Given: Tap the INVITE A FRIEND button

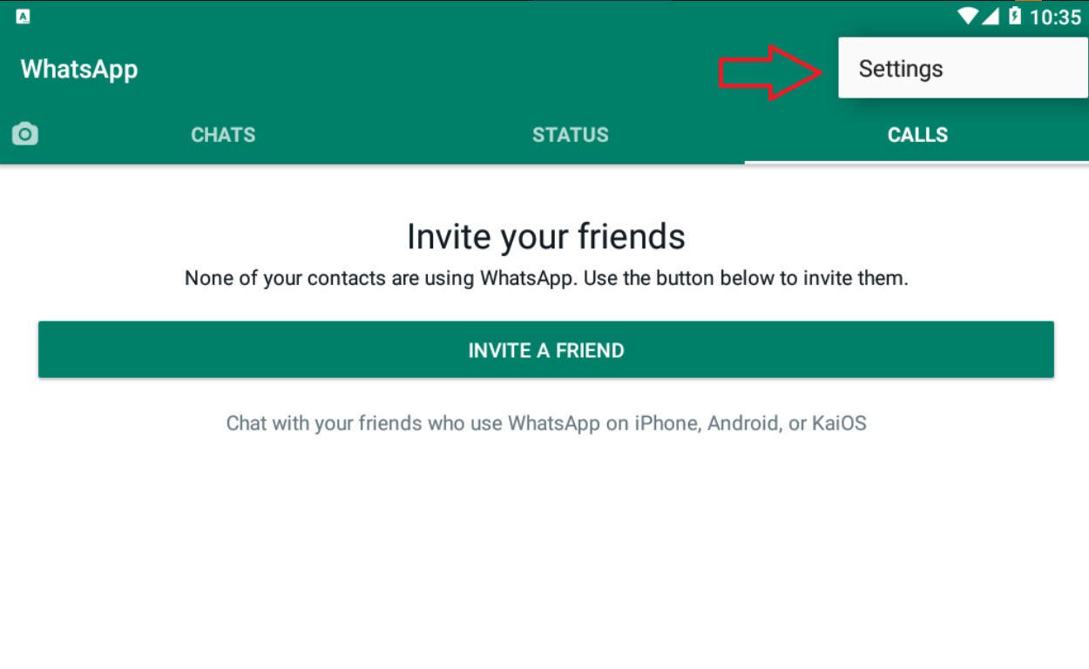Looking at the screenshot, I should [x=544, y=349].
